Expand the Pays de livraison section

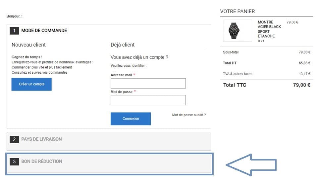(41, 139)
